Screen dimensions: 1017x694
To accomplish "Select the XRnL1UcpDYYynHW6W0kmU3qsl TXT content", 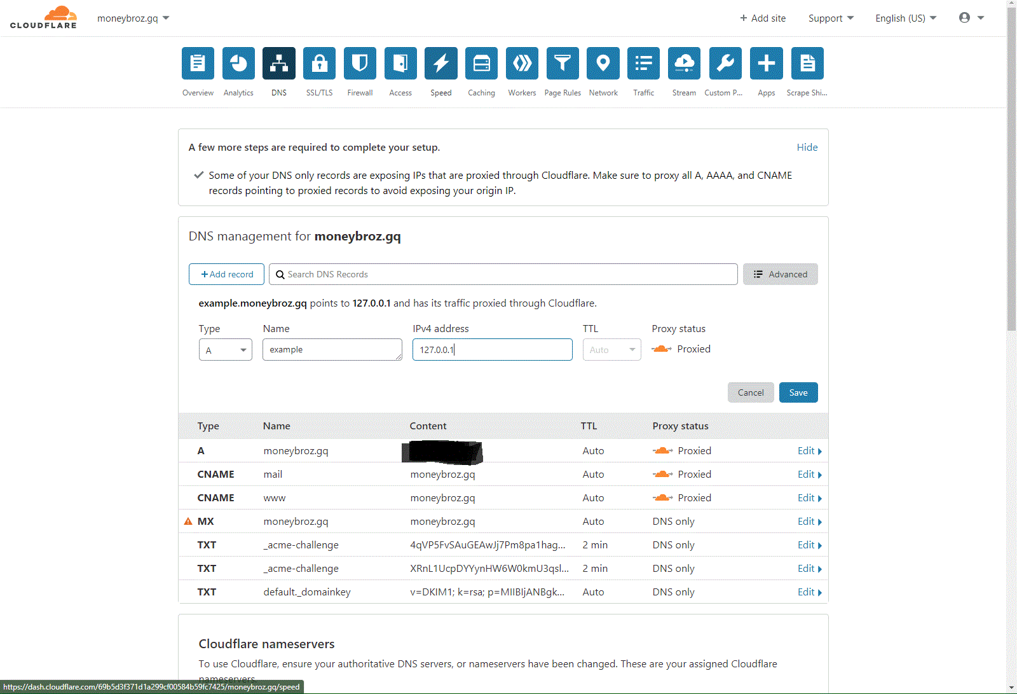I will pyautogui.click(x=489, y=568).
